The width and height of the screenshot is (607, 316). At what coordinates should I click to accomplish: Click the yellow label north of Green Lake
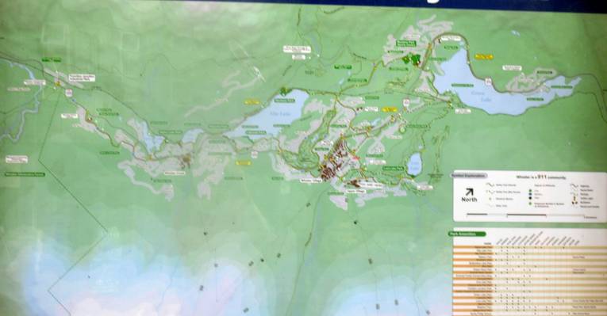484,57
